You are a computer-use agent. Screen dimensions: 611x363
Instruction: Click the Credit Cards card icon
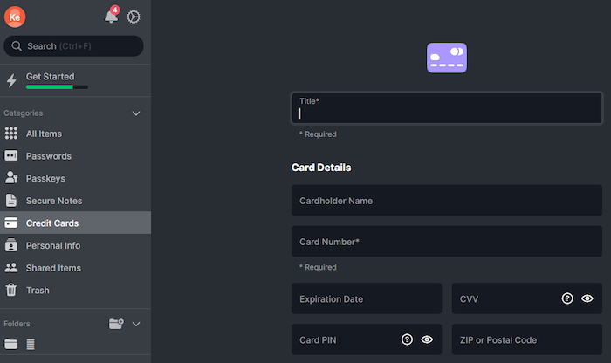[x=10, y=223]
